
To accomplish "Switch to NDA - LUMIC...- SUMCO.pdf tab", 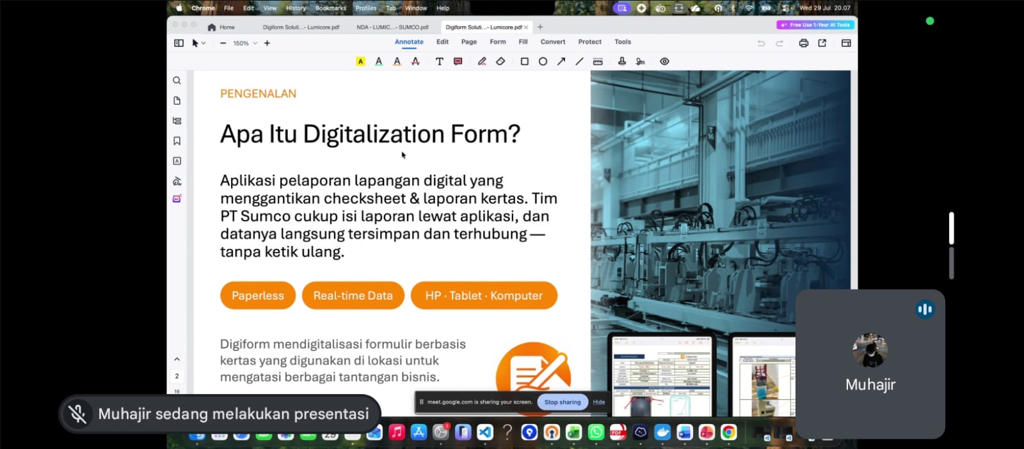I will [x=392, y=27].
